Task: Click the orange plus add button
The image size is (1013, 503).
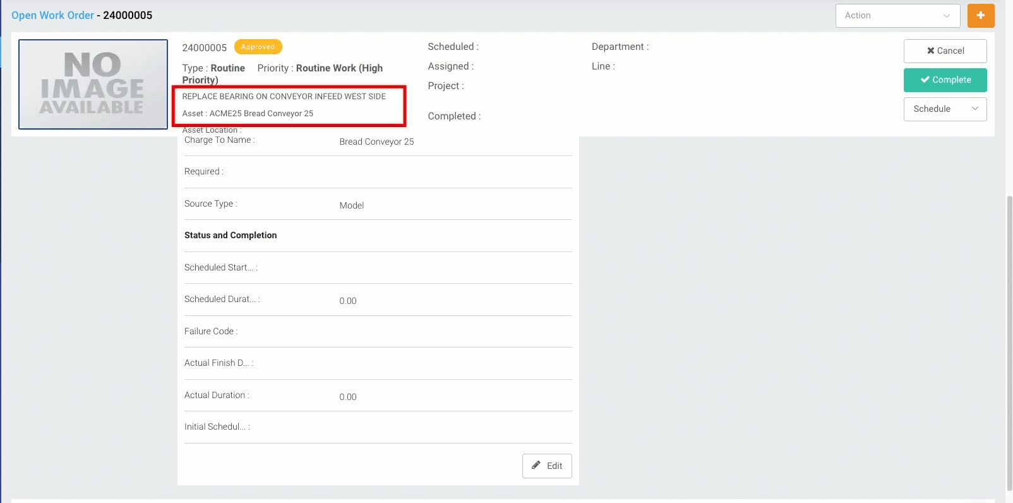Action: pos(981,16)
